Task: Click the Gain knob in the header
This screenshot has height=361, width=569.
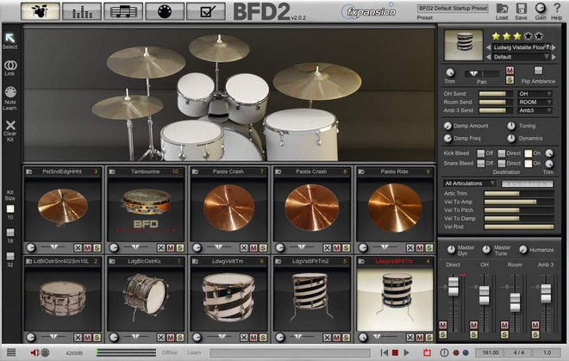Action: pos(541,8)
